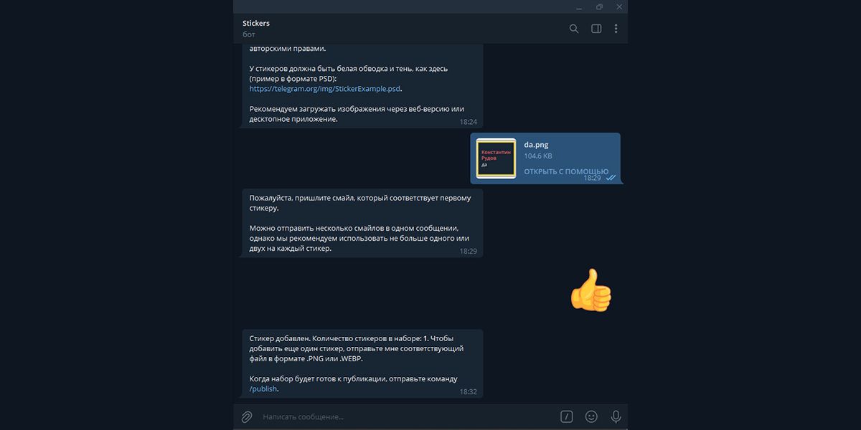Open the StickerExample.psd link
The height and width of the screenshot is (430, 861).
(x=325, y=89)
